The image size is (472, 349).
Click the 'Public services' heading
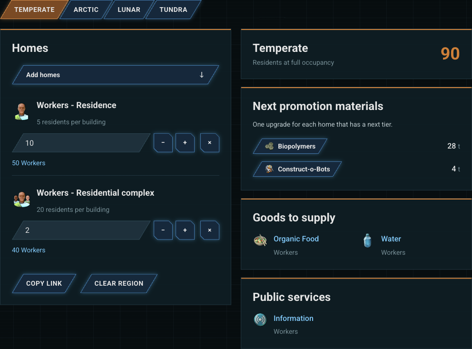click(291, 297)
